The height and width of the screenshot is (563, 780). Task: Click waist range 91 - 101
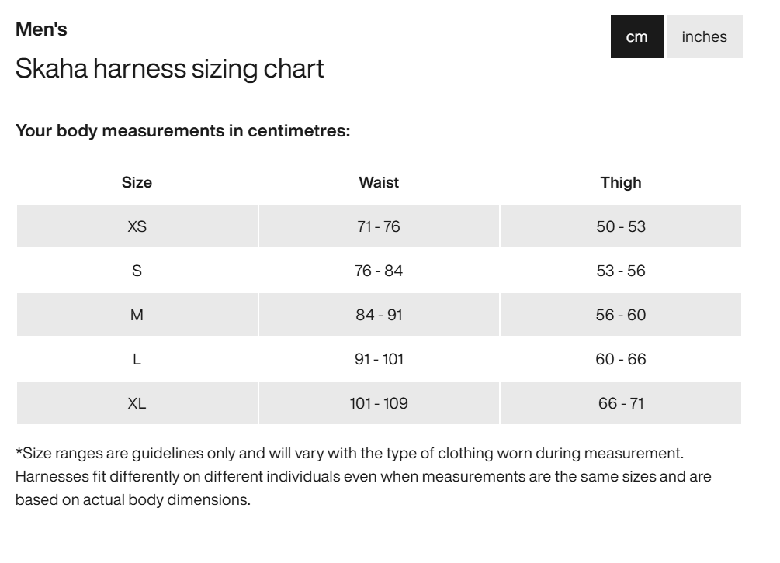pyautogui.click(x=379, y=359)
